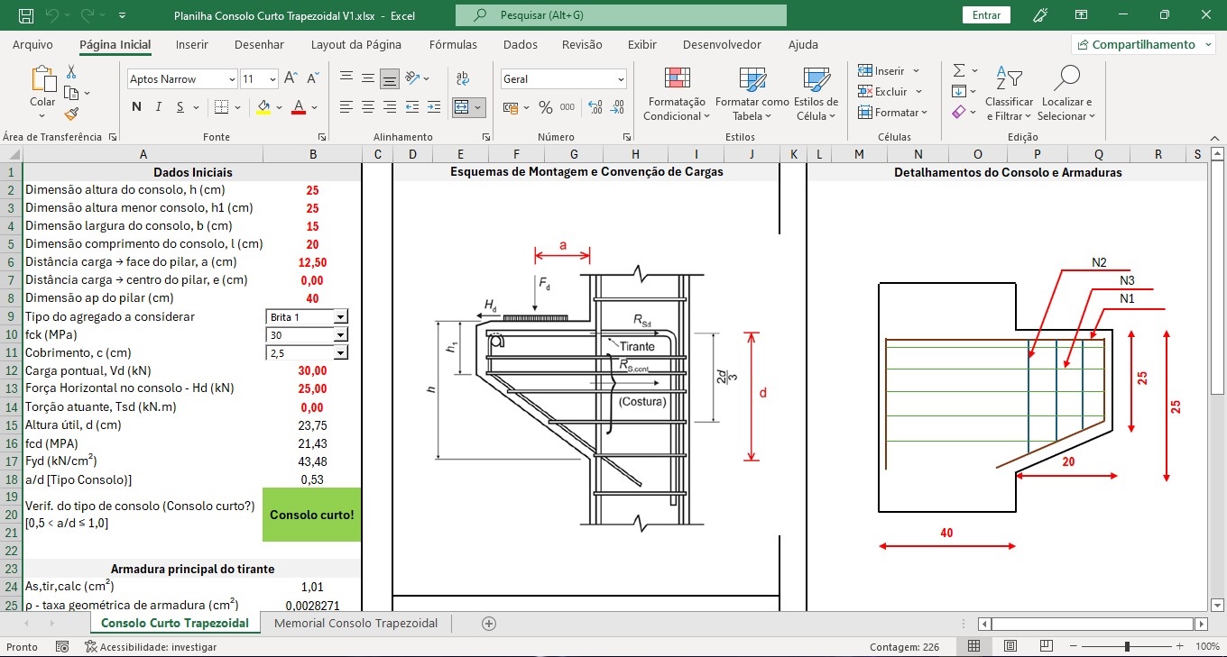Click the Save icon in title bar
The height and width of the screenshot is (657, 1227).
point(26,15)
